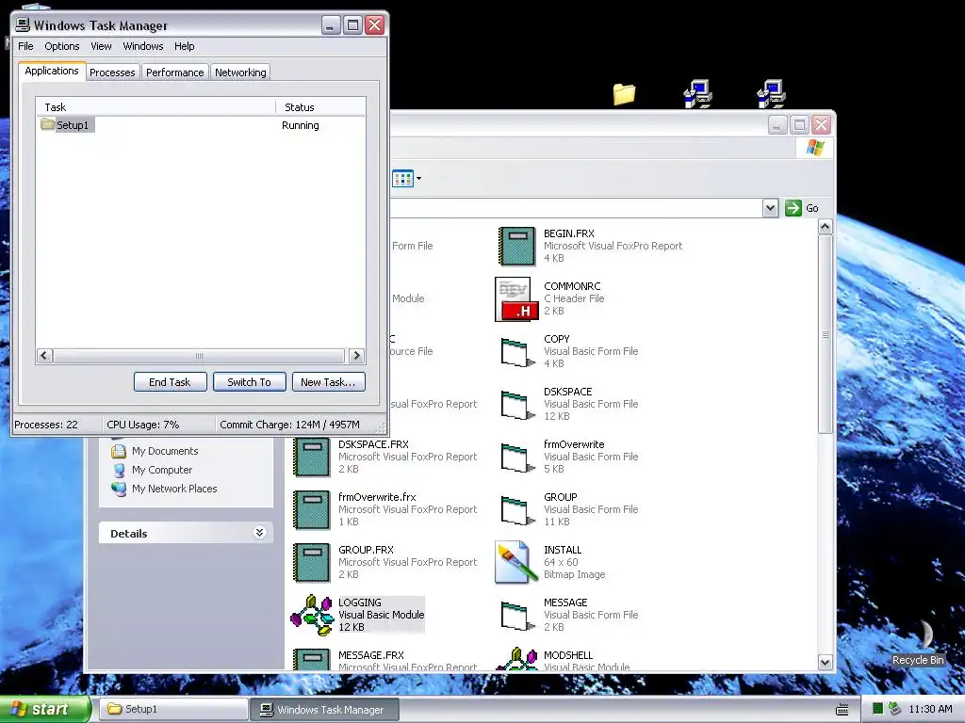
Task: Click the Explorer vertical scrollbar thumb
Action: click(826, 334)
